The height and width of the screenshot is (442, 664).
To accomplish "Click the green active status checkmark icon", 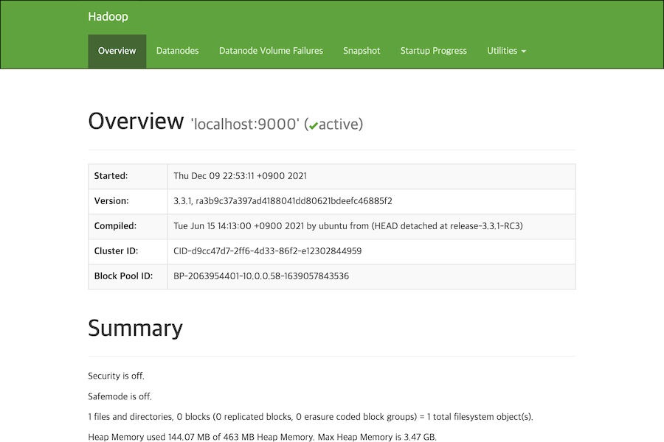I will pos(313,124).
